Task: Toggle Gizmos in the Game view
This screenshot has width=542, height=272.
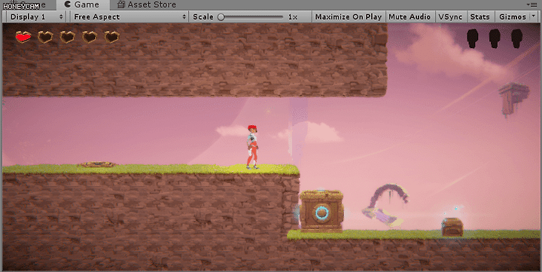Action: click(x=513, y=17)
